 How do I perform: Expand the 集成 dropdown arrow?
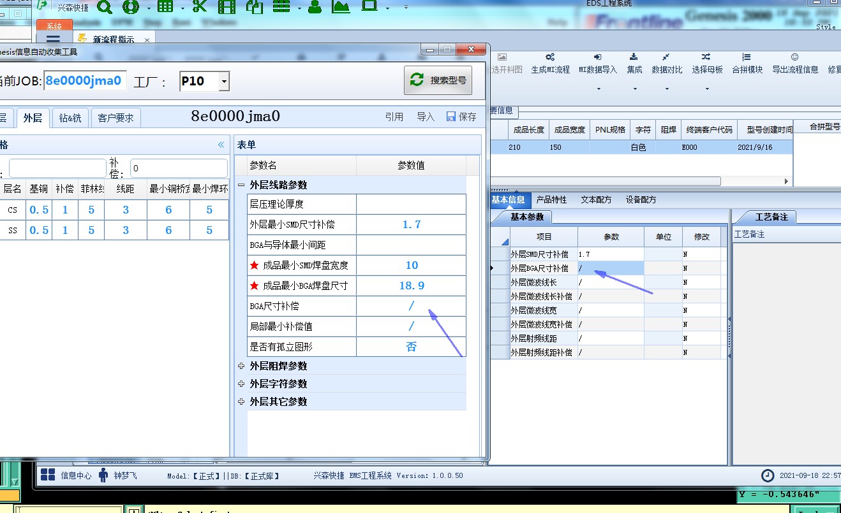(x=634, y=89)
